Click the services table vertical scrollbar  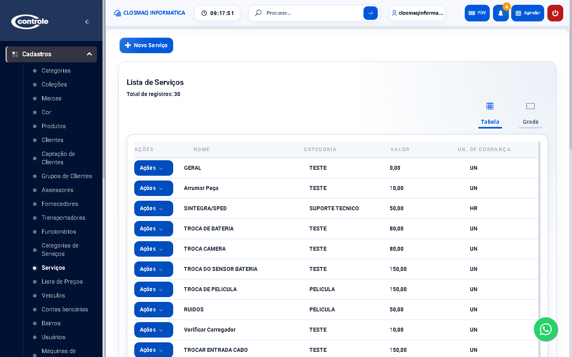coord(539,250)
